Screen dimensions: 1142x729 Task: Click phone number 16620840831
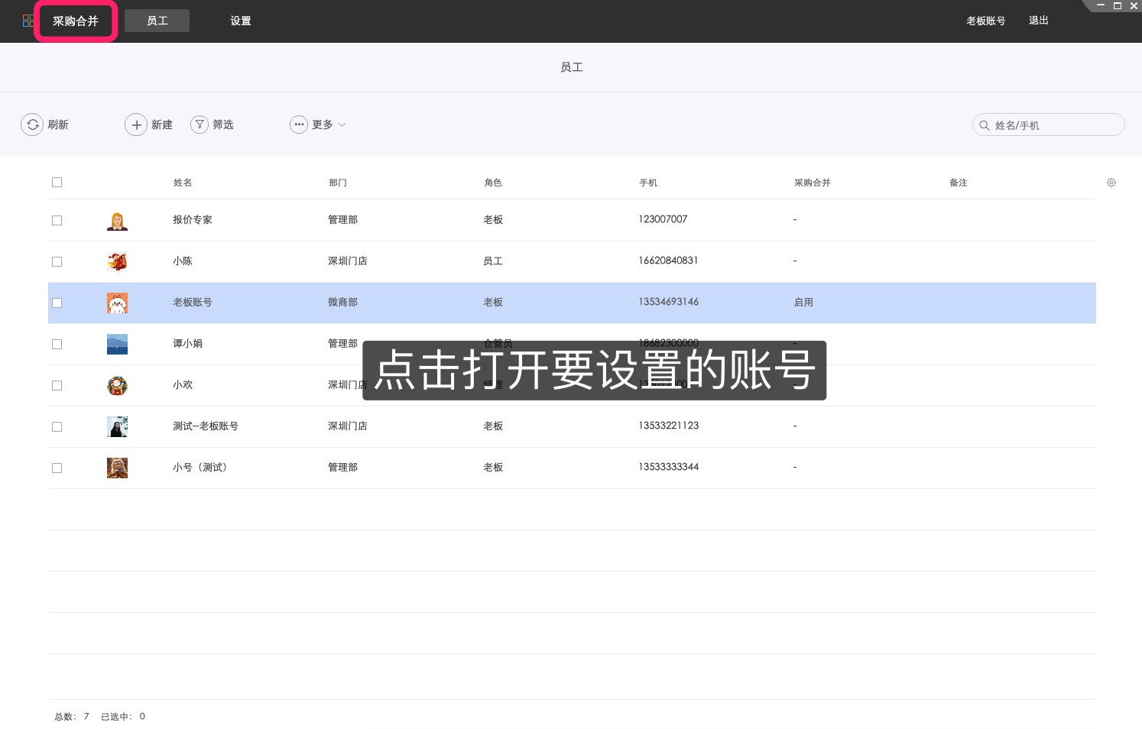click(668, 261)
